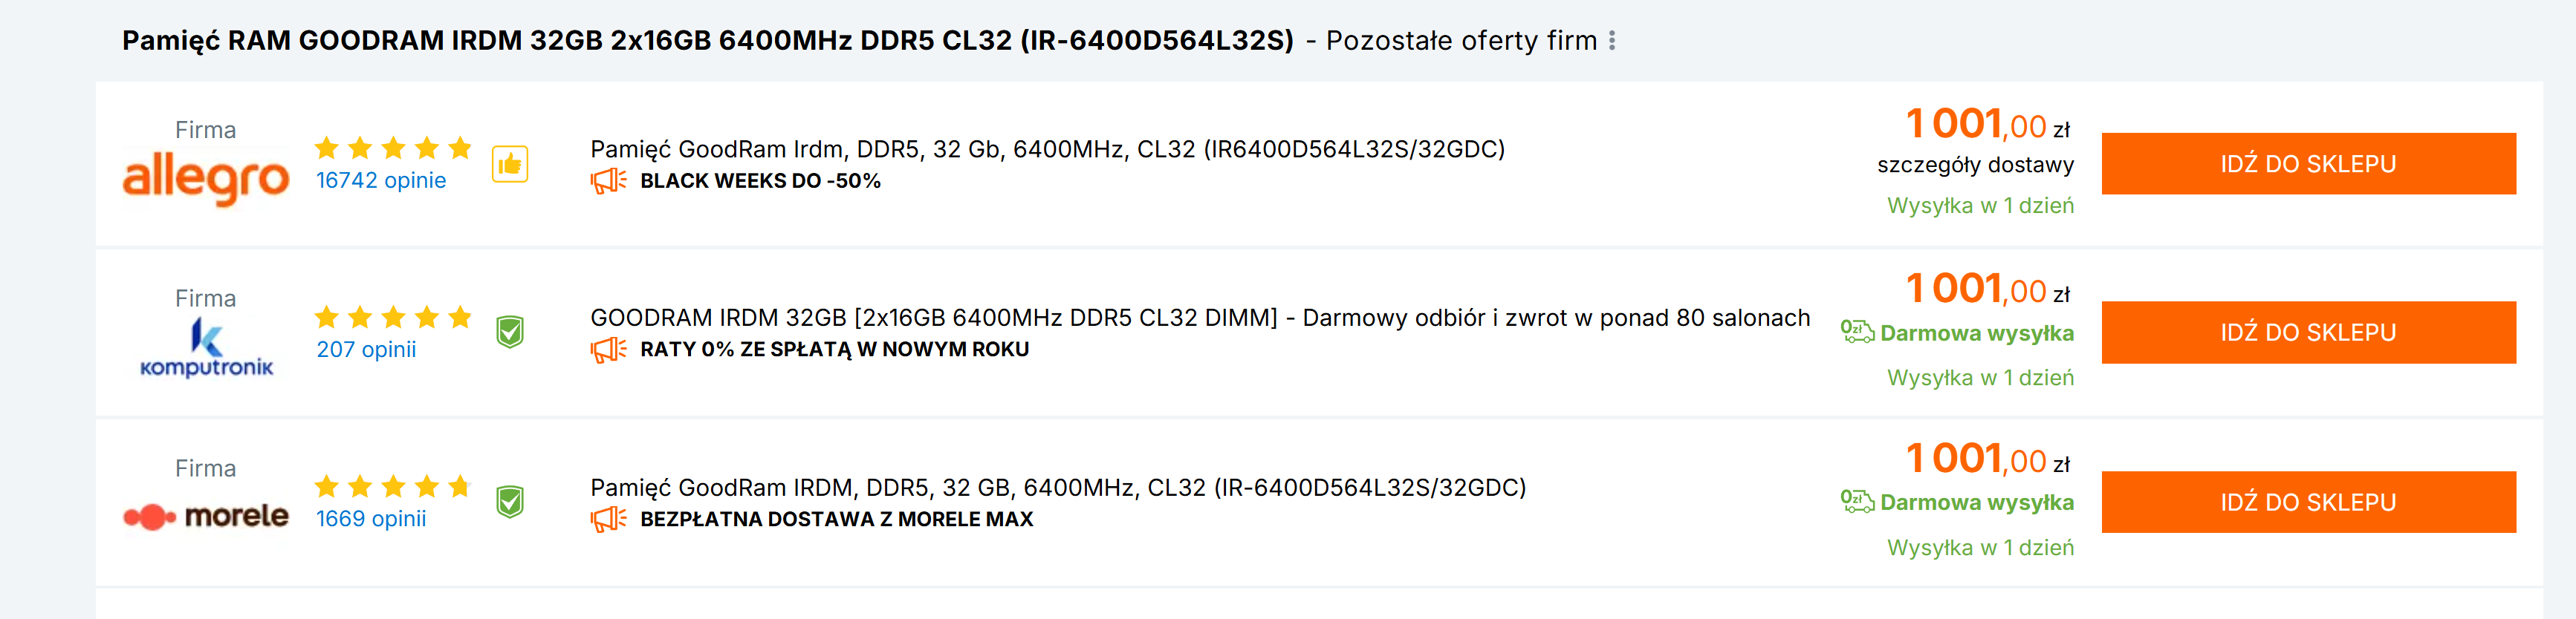Viewport: 2576px width, 619px height.
Task: Click the Allegro thumbs-up recommended badge
Action: point(510,165)
